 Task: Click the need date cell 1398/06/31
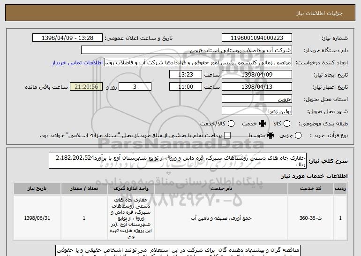coord(37,218)
